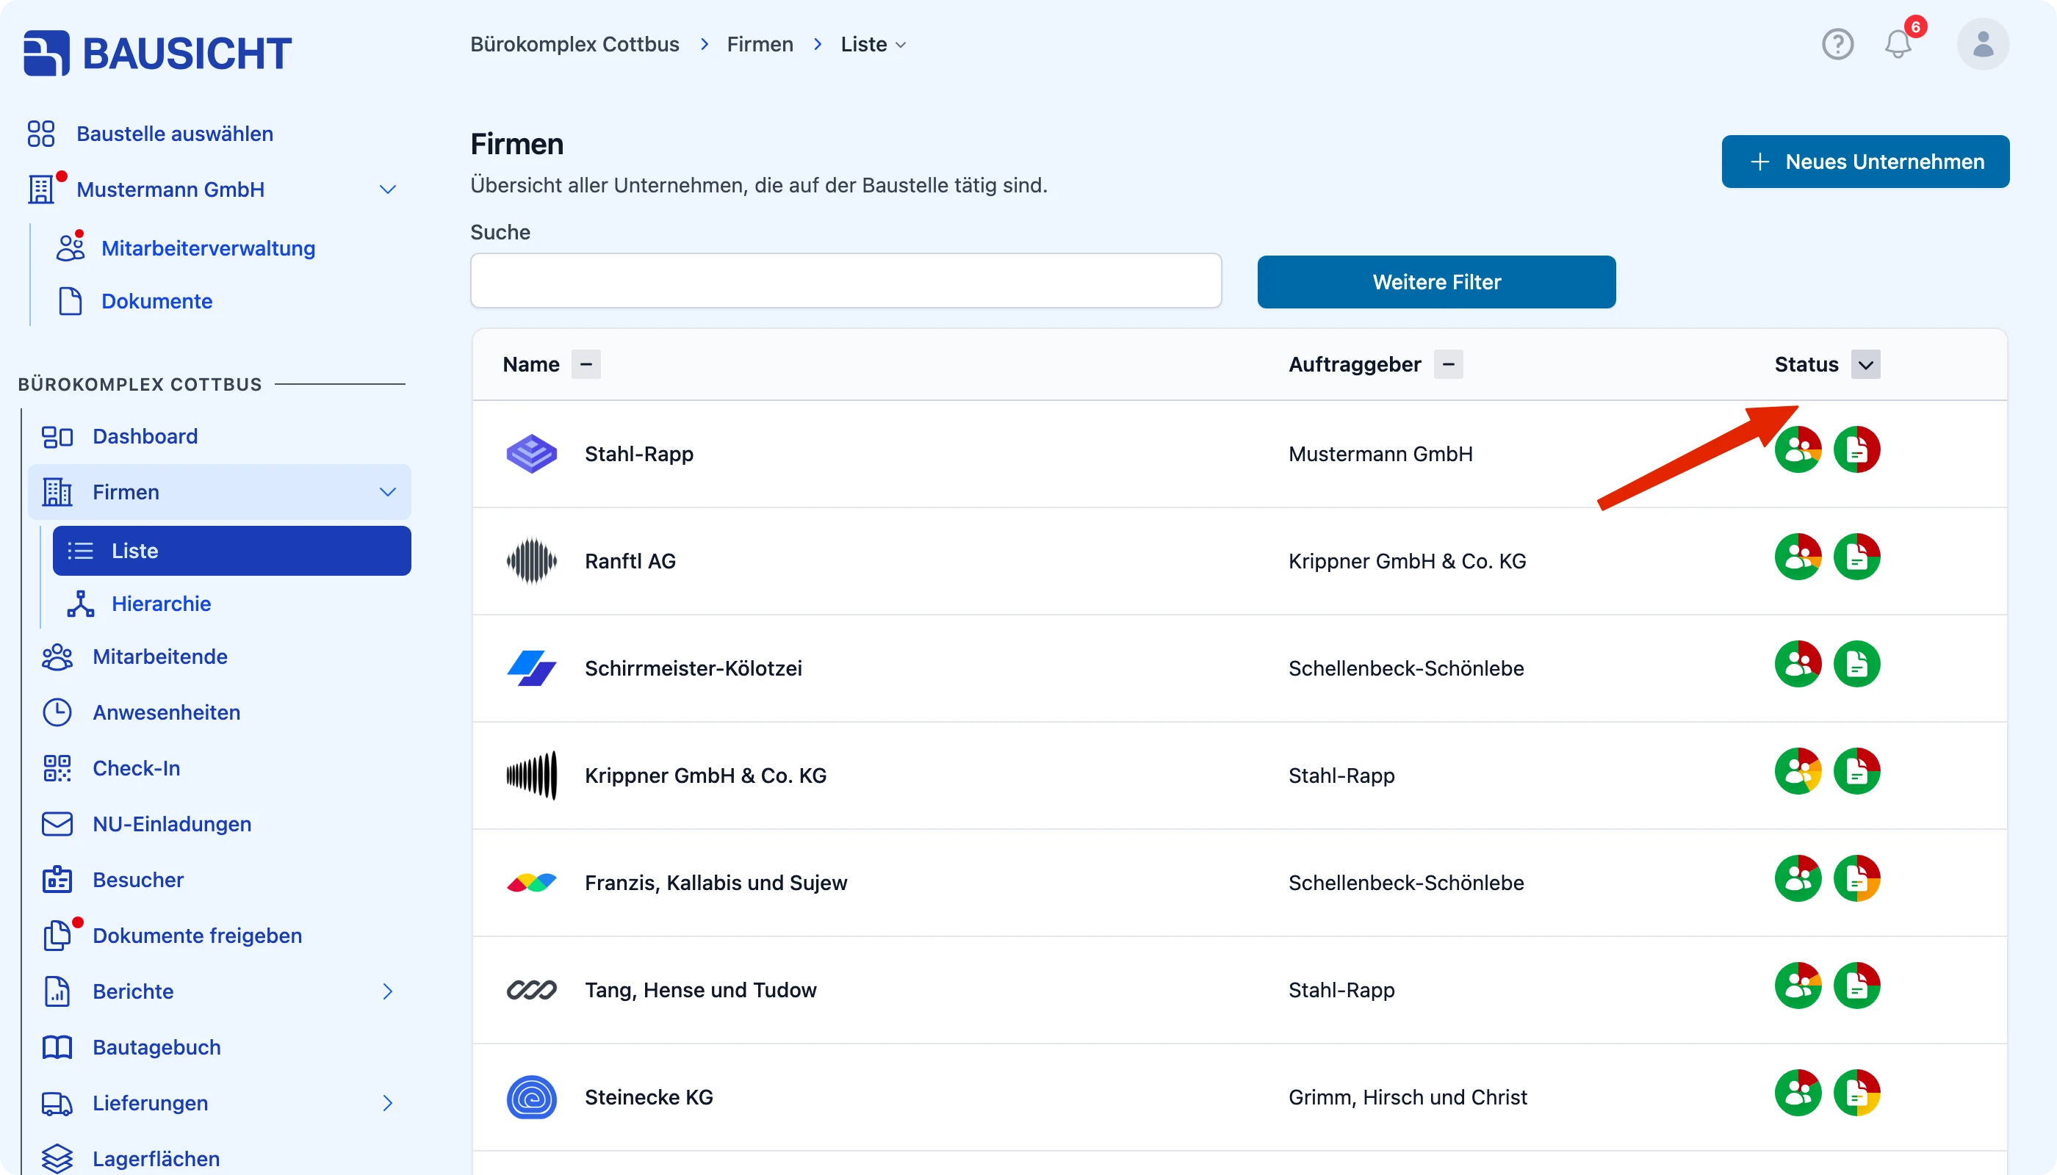Collapse the Firmen sidebar section chevron
The height and width of the screenshot is (1175, 2057).
click(x=387, y=492)
